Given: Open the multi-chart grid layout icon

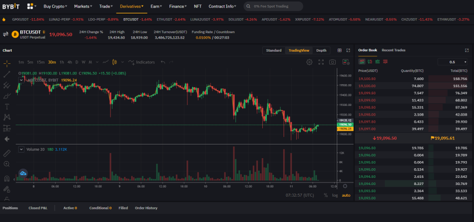Looking at the screenshot, I should click(339, 51).
